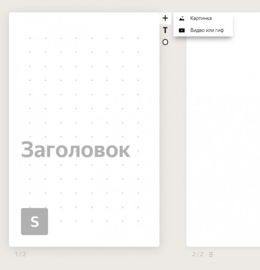Click the Заголовок heading text
Screen dimensions: 260x270
coord(76,150)
